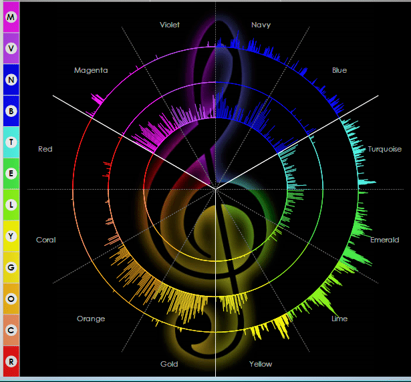The image size is (411, 382).
Task: Select the Emerald label
Action: (384, 240)
